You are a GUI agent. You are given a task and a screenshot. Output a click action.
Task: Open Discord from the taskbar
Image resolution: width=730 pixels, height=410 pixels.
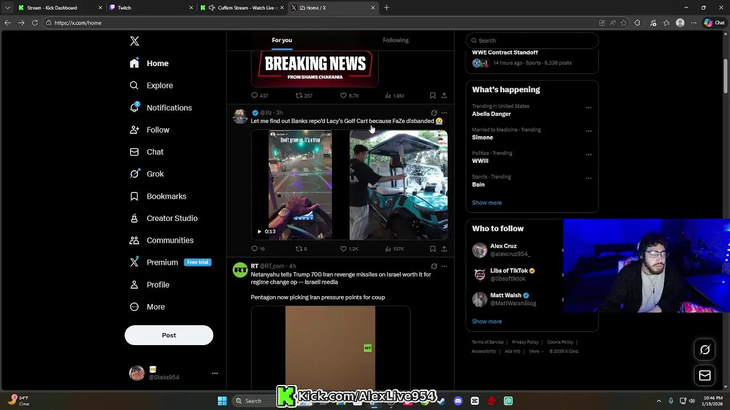458,401
